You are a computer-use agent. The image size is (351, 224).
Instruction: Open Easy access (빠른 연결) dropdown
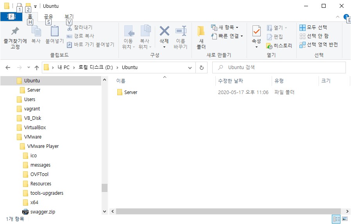(x=227, y=36)
